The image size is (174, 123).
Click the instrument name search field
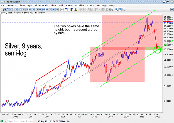[x=20, y=121]
